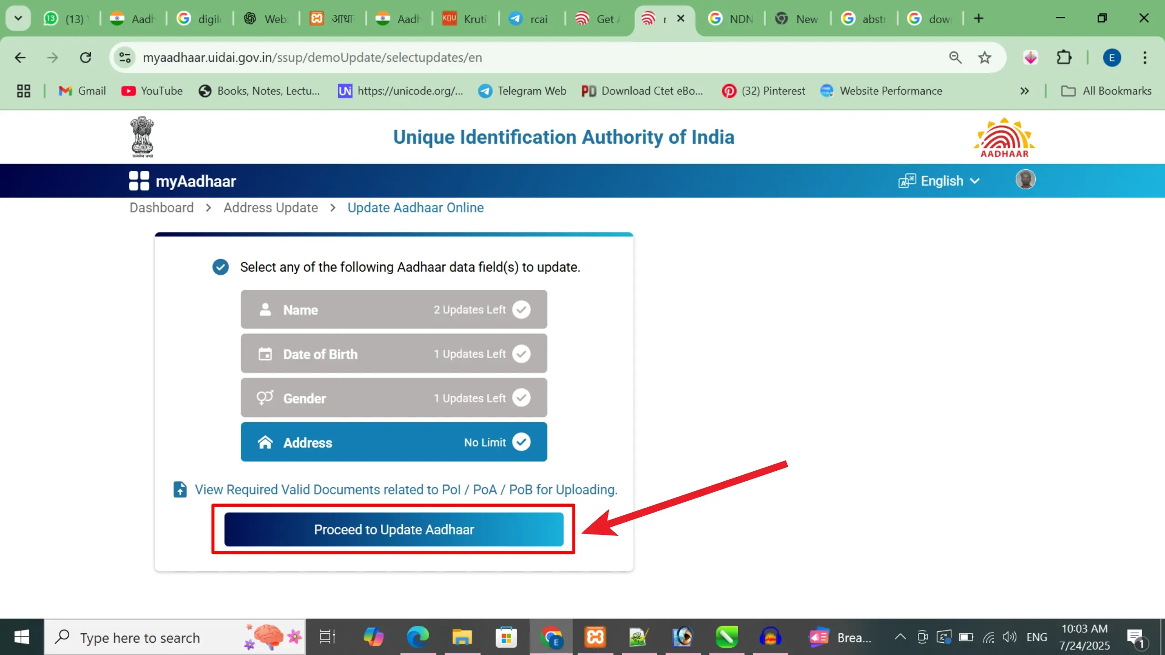Viewport: 1165px width, 655px height.
Task: Reload the page
Action: point(86,58)
